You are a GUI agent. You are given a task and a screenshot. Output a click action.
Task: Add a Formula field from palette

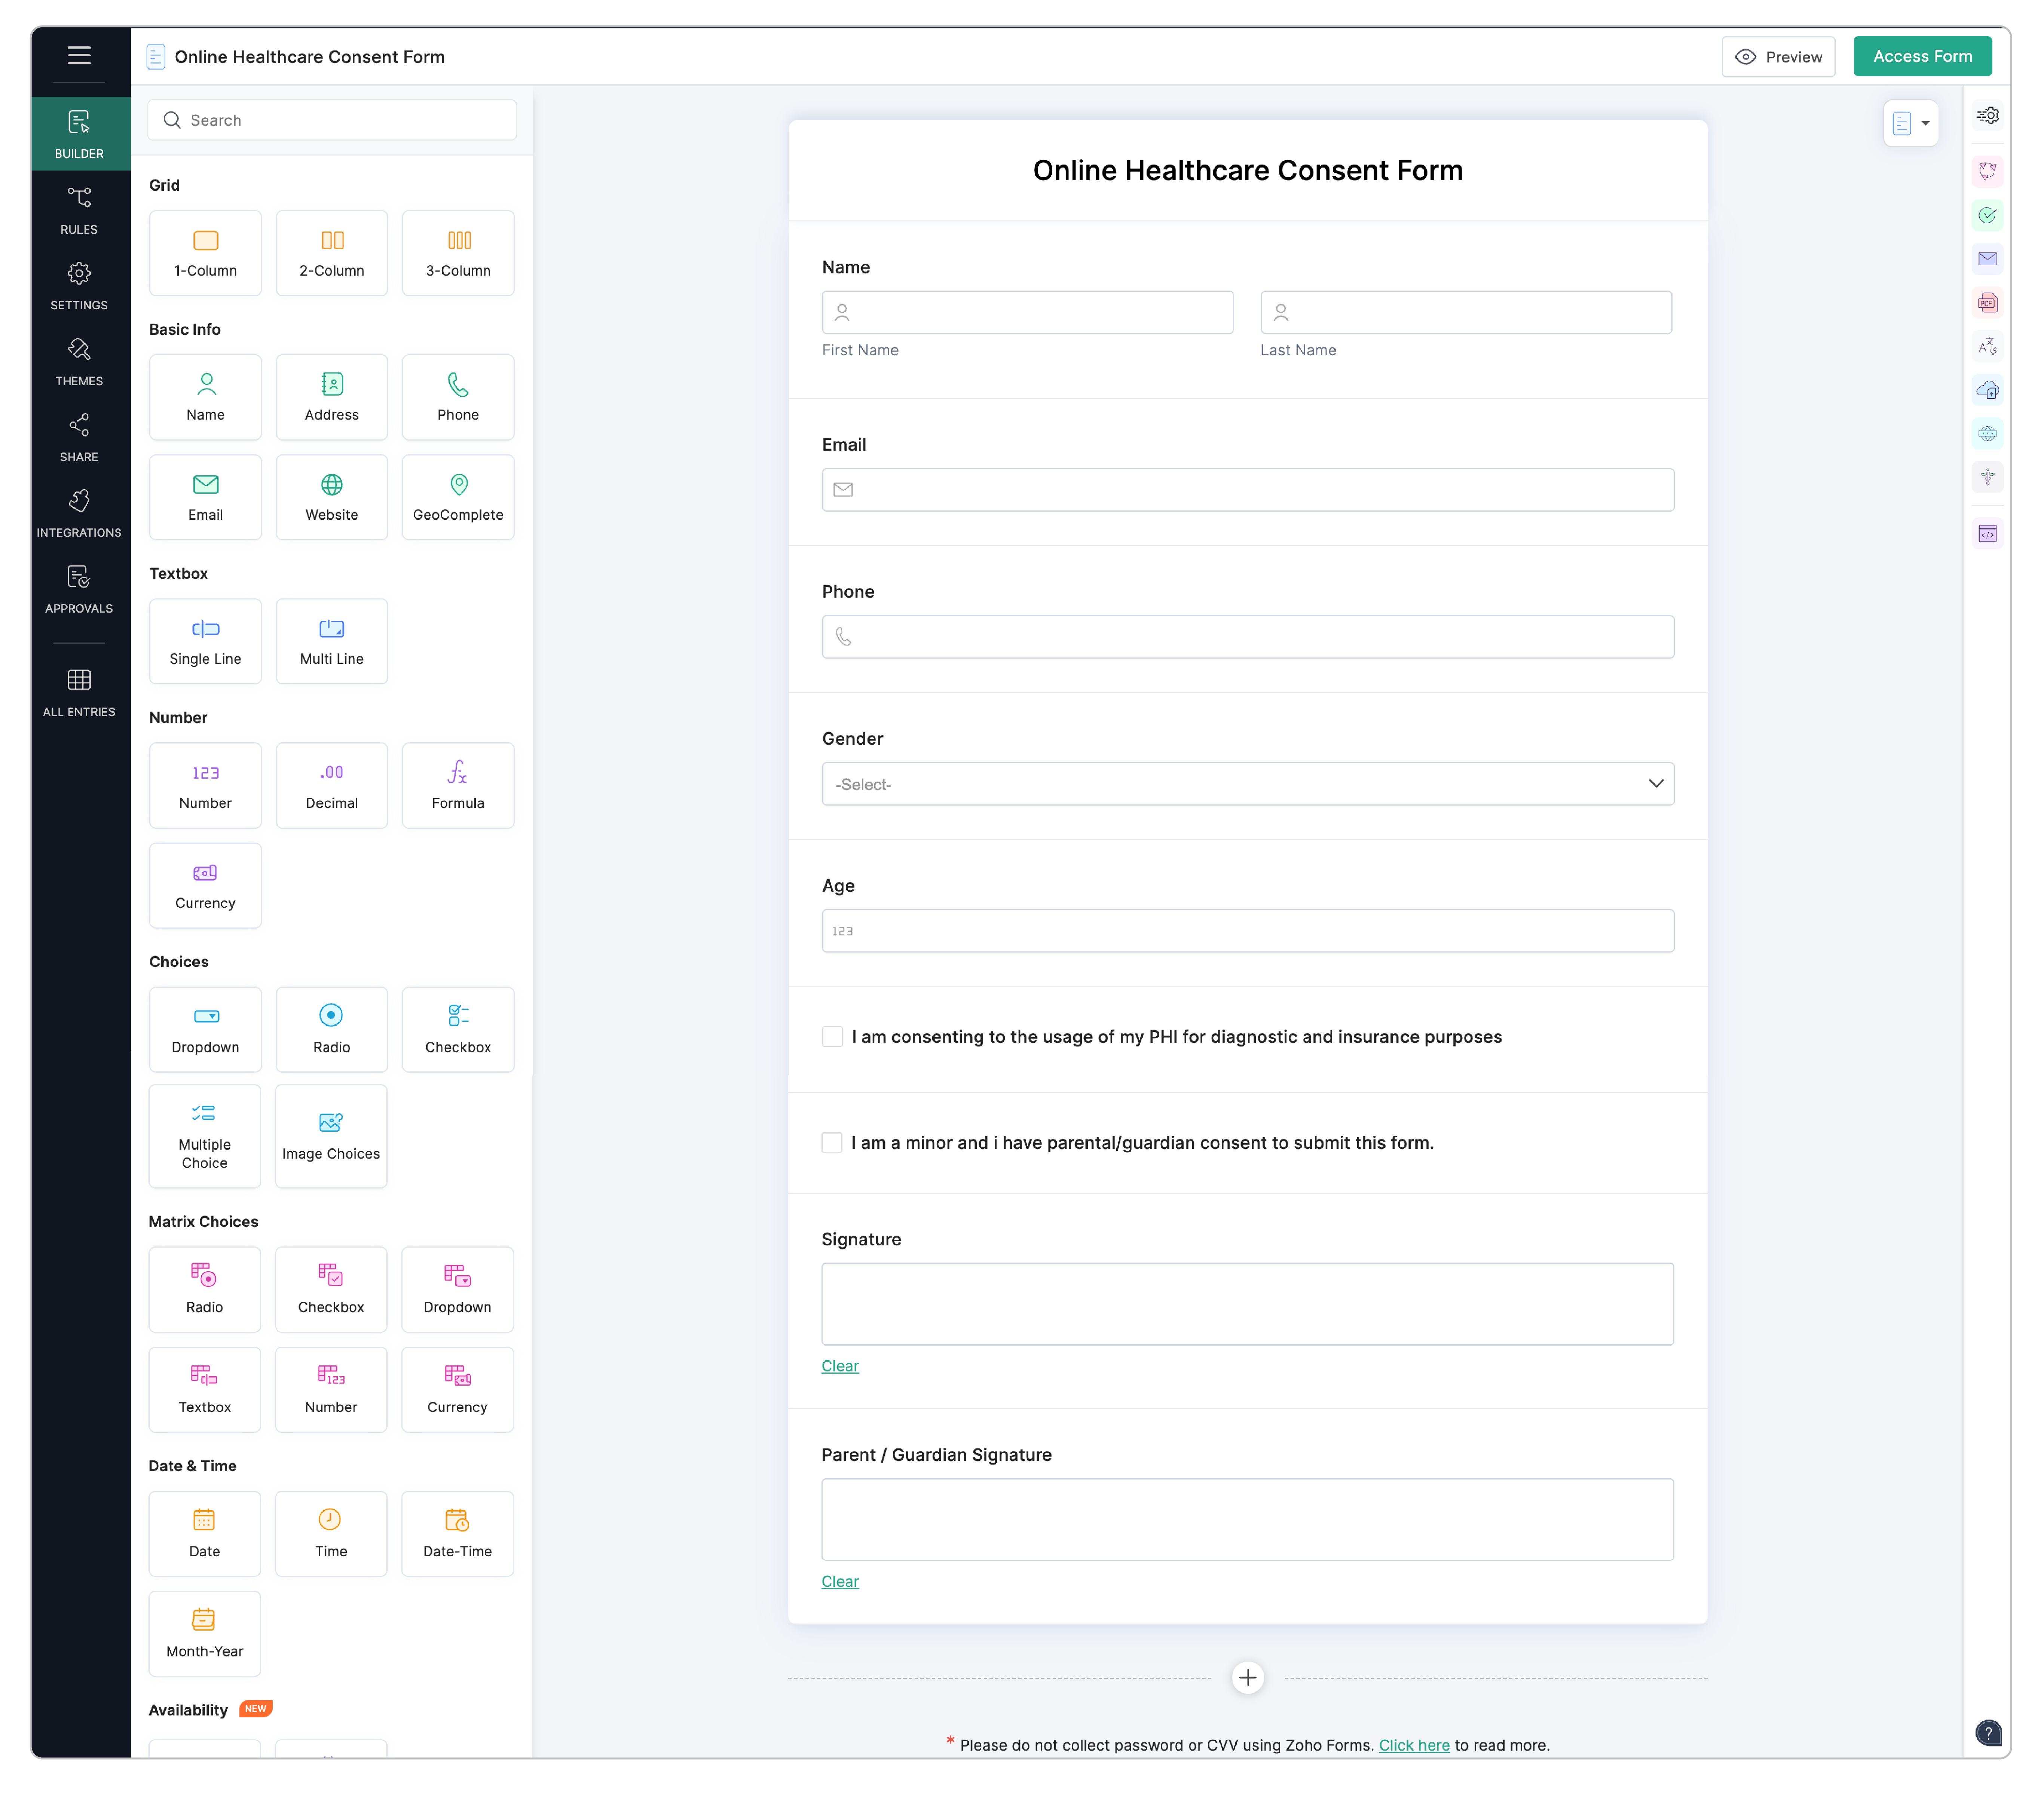(x=458, y=784)
